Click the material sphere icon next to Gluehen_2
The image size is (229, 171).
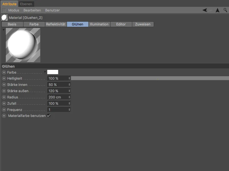[x=4, y=18]
